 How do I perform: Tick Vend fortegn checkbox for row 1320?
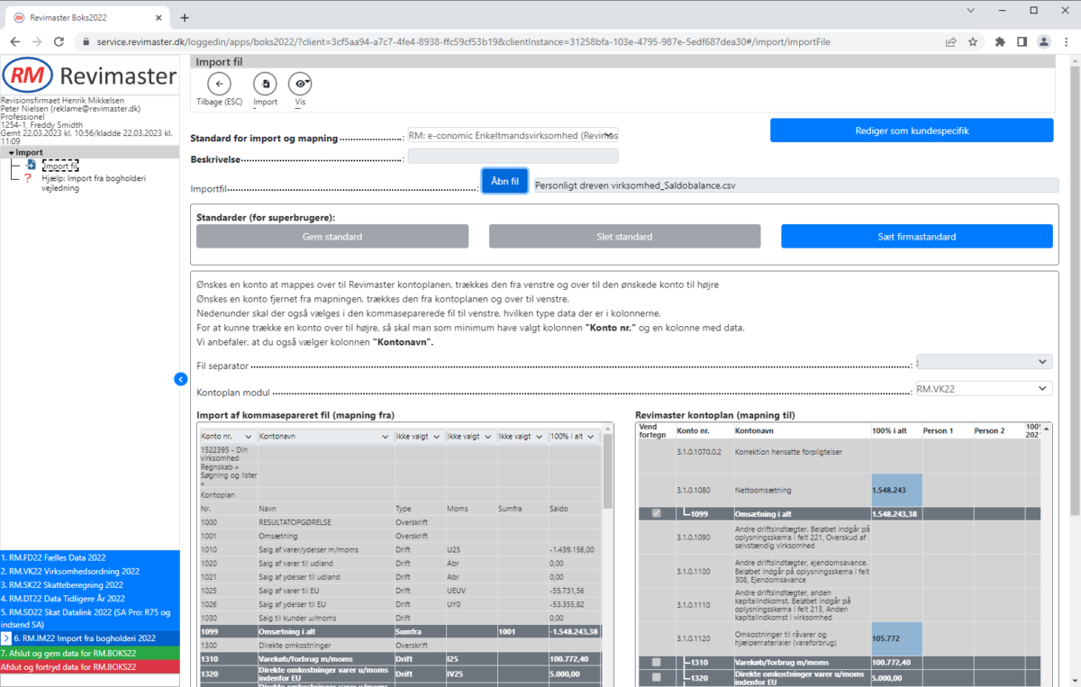click(656, 677)
